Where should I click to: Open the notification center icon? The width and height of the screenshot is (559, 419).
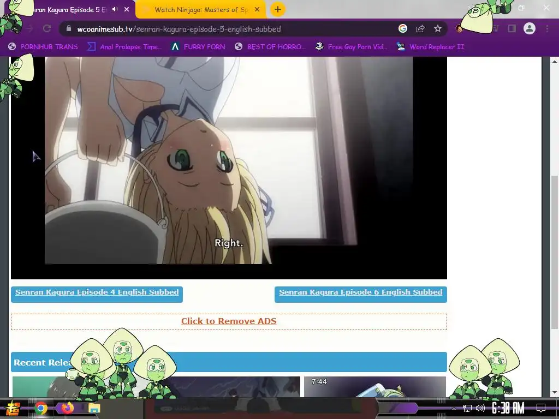pyautogui.click(x=541, y=408)
